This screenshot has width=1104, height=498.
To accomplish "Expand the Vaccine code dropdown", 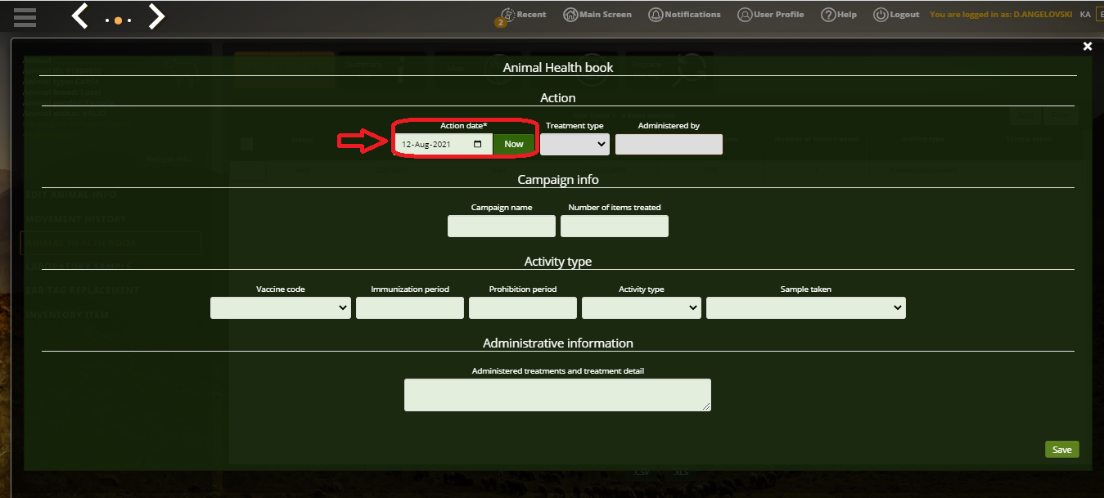I will point(281,307).
